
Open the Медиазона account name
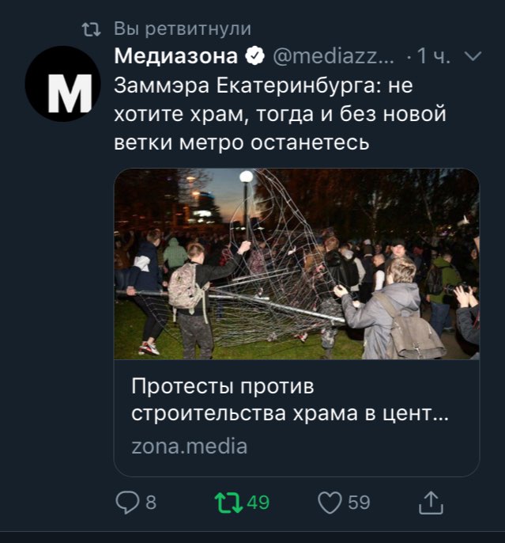[x=176, y=55]
